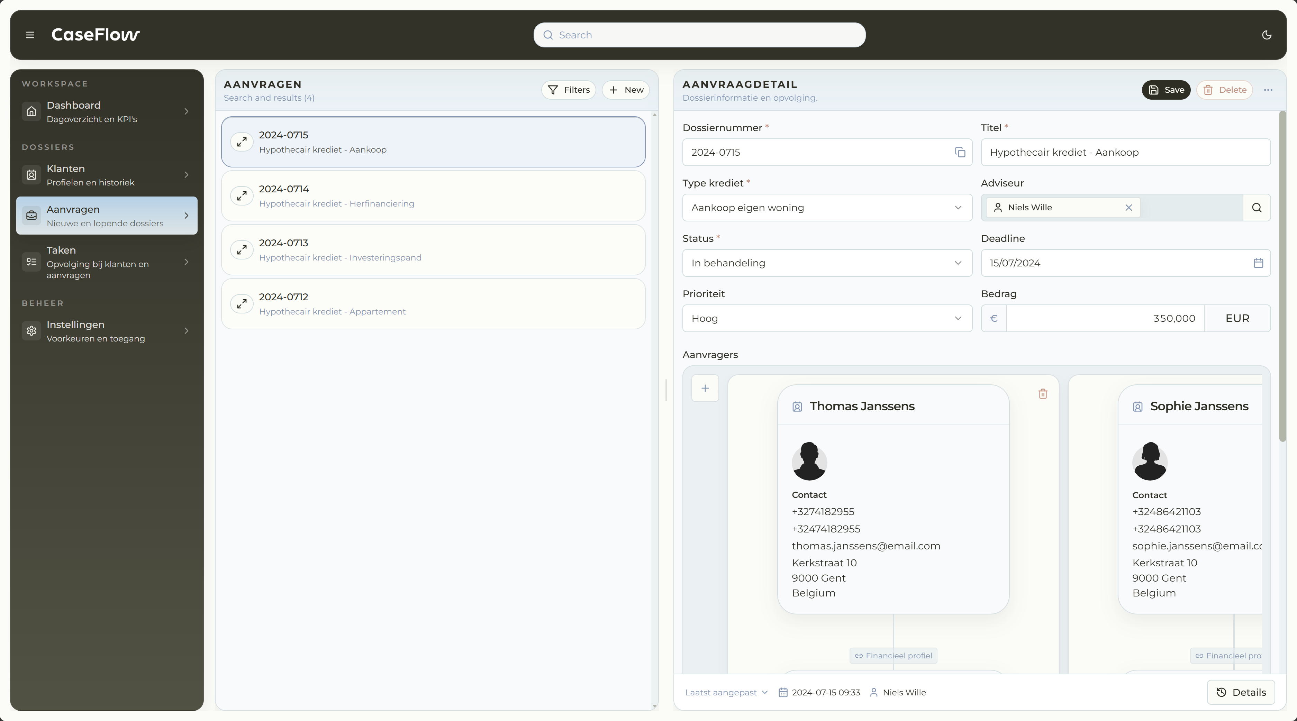Search for an Adviseur
Image resolution: width=1297 pixels, height=721 pixels.
1256,208
